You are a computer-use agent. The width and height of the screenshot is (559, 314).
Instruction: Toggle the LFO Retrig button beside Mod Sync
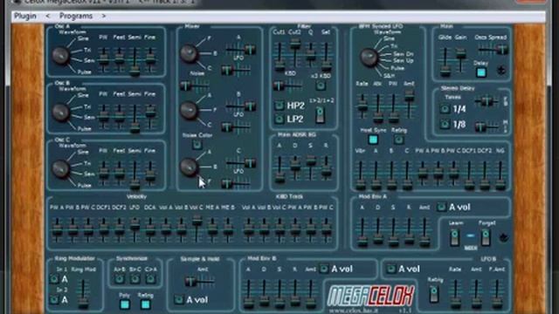pos(398,140)
